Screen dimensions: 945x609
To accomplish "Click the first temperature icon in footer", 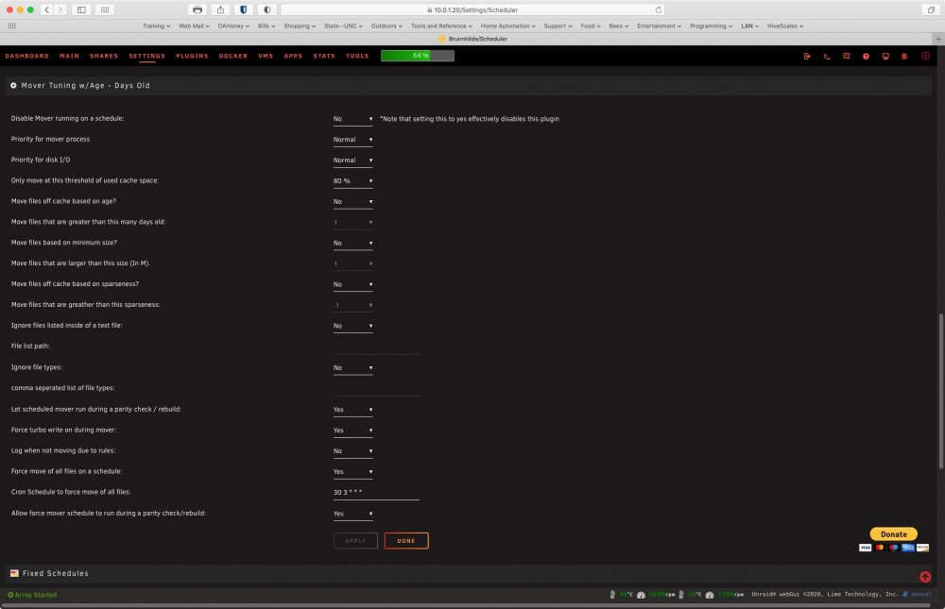I will tap(612, 595).
